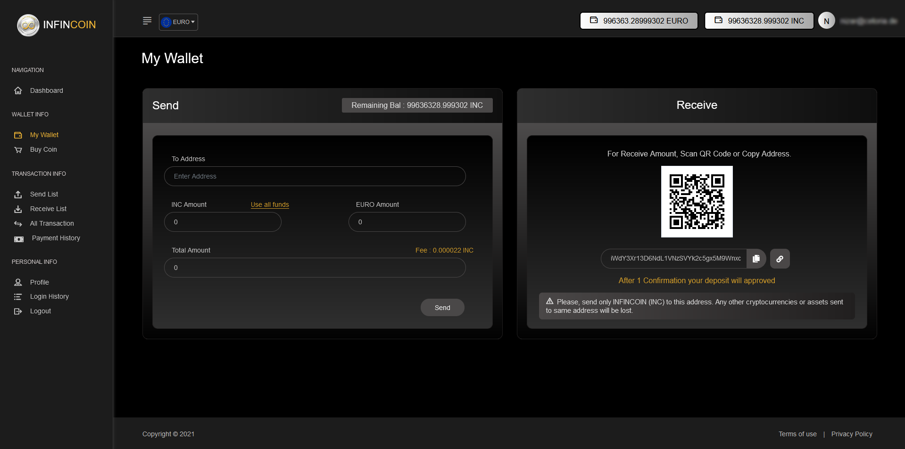The width and height of the screenshot is (905, 449).
Task: Open Send List from sidebar
Action: tap(44, 194)
